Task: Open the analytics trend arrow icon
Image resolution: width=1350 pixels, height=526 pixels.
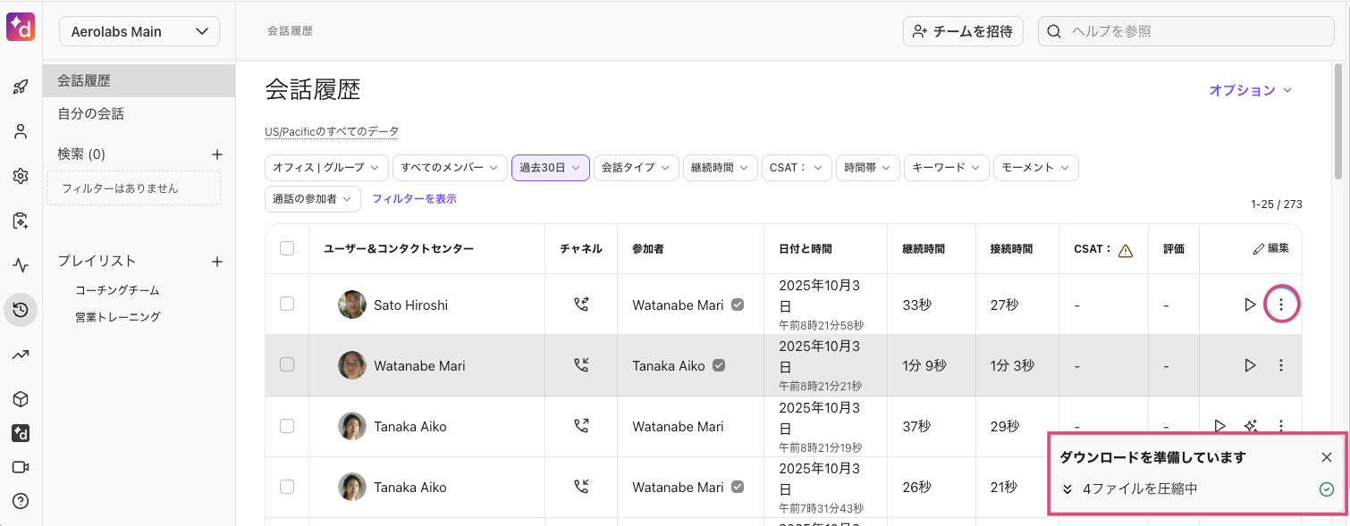Action: 21,355
